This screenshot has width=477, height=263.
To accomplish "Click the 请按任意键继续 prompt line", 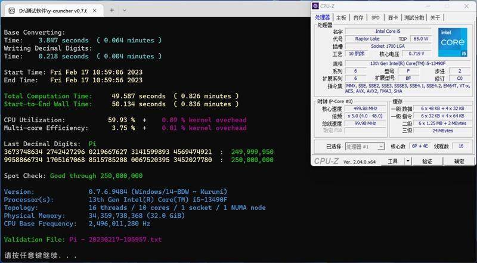I will pos(40,255).
